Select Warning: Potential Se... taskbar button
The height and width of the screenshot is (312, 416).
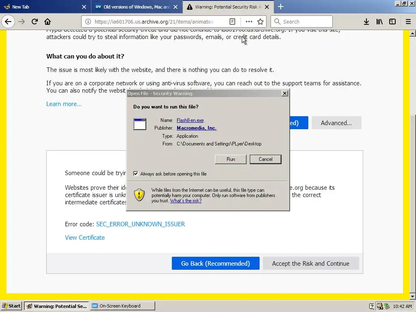click(x=56, y=306)
